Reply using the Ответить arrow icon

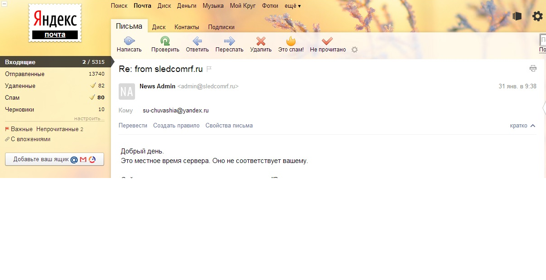pos(197,41)
